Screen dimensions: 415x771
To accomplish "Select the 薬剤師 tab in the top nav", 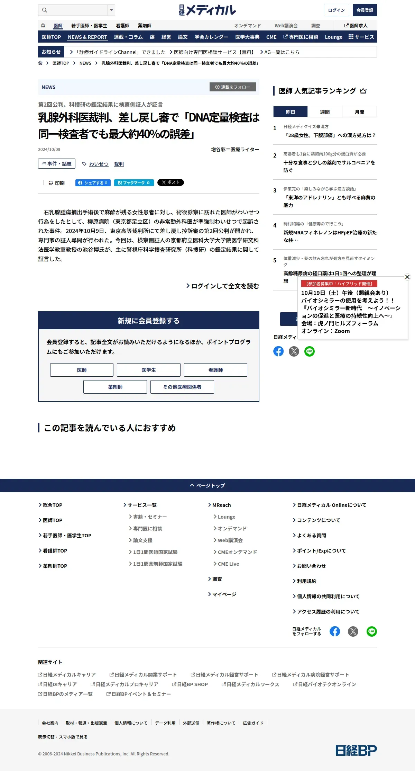I will click(145, 26).
